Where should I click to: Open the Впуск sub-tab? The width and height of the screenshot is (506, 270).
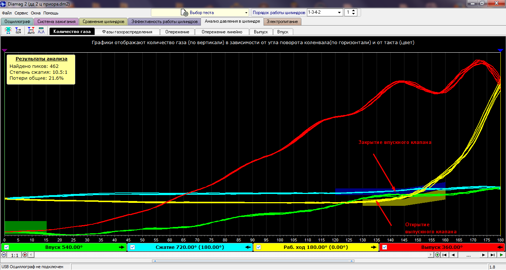coord(283,32)
